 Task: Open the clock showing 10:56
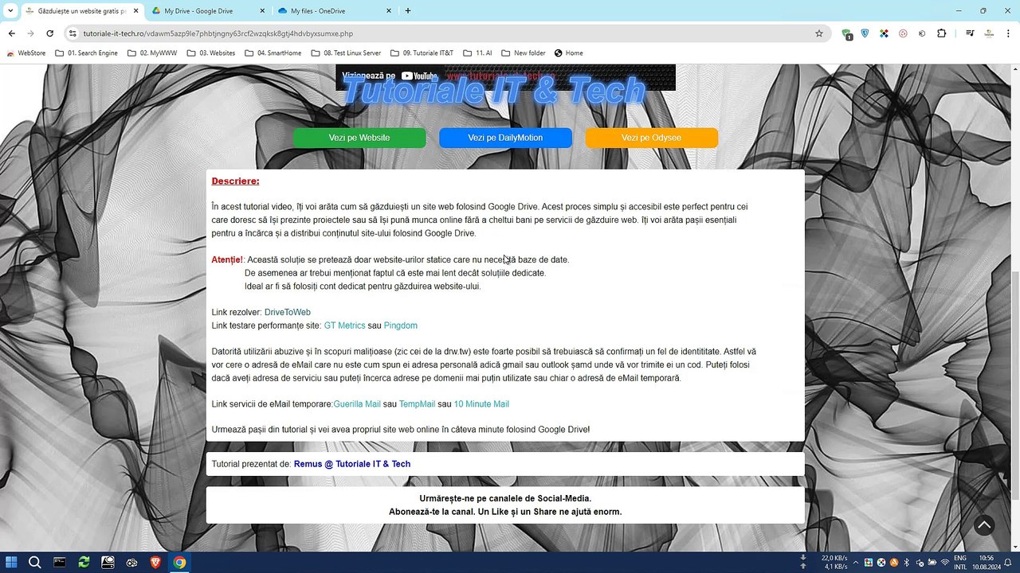coord(987,563)
